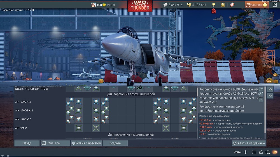Screen dimensions: 280x157
Task: Open the question mark help icon
Action: (275, 5)
